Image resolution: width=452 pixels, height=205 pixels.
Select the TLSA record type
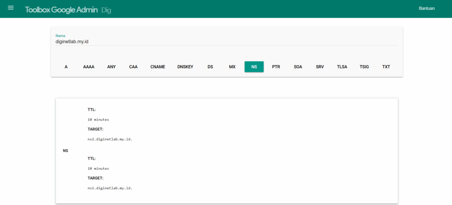(x=342, y=67)
